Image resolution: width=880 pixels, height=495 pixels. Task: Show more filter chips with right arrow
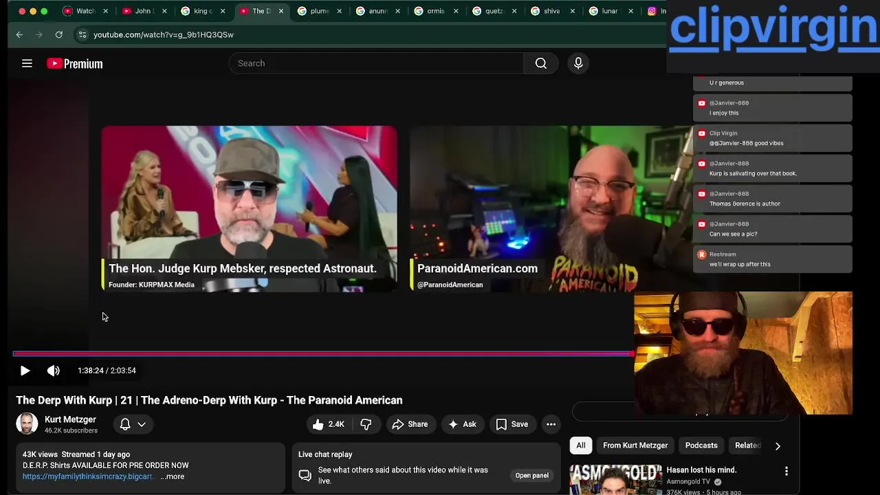pos(778,445)
